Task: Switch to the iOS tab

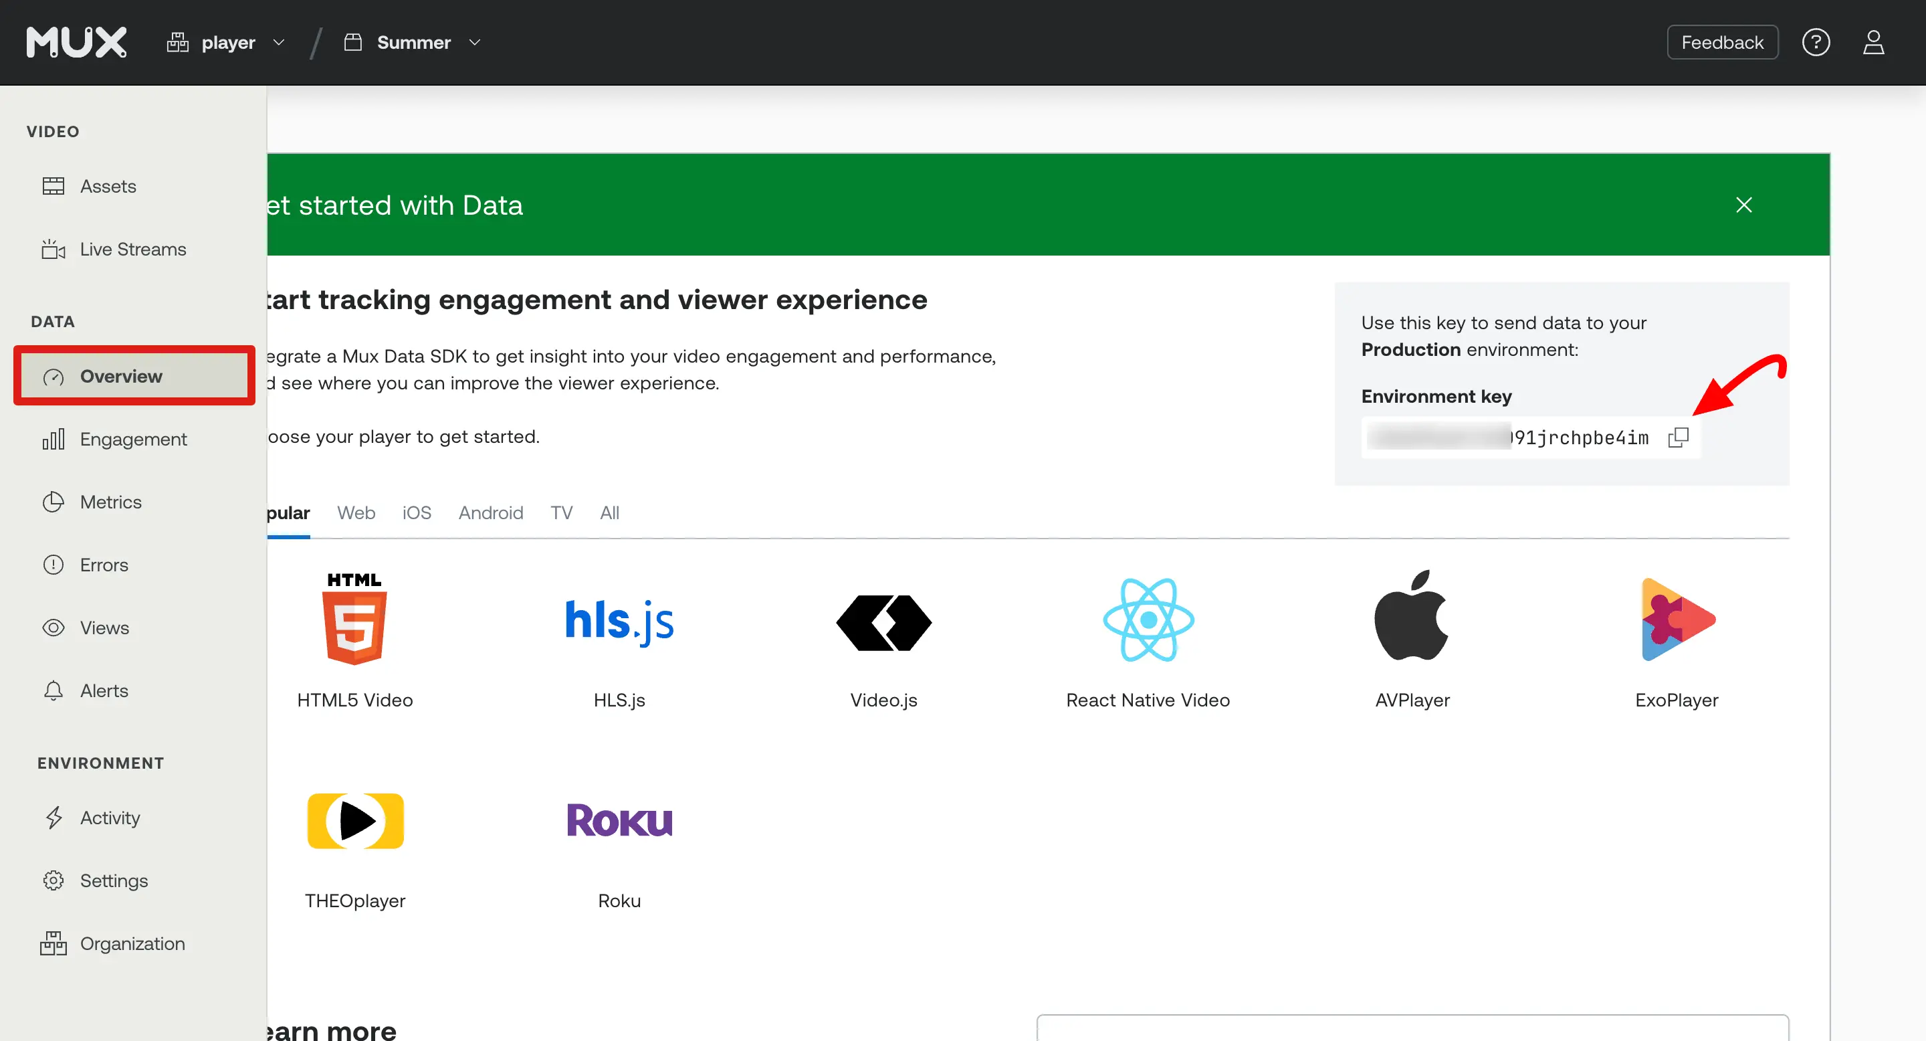Action: click(x=417, y=513)
